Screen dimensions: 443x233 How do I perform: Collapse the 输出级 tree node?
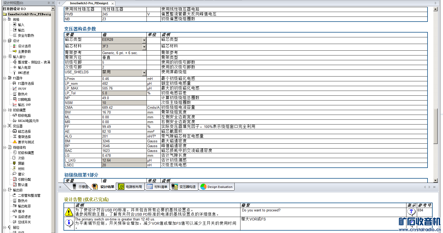(5, 190)
